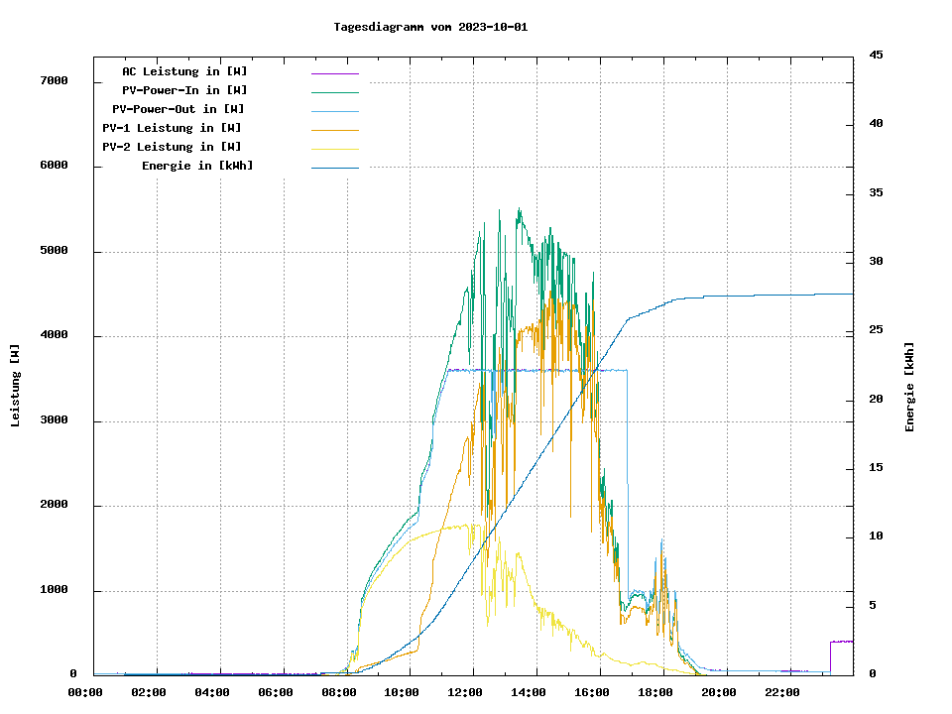
Task: Select the "AC Leistung in [W]" legend label
Action: (184, 71)
